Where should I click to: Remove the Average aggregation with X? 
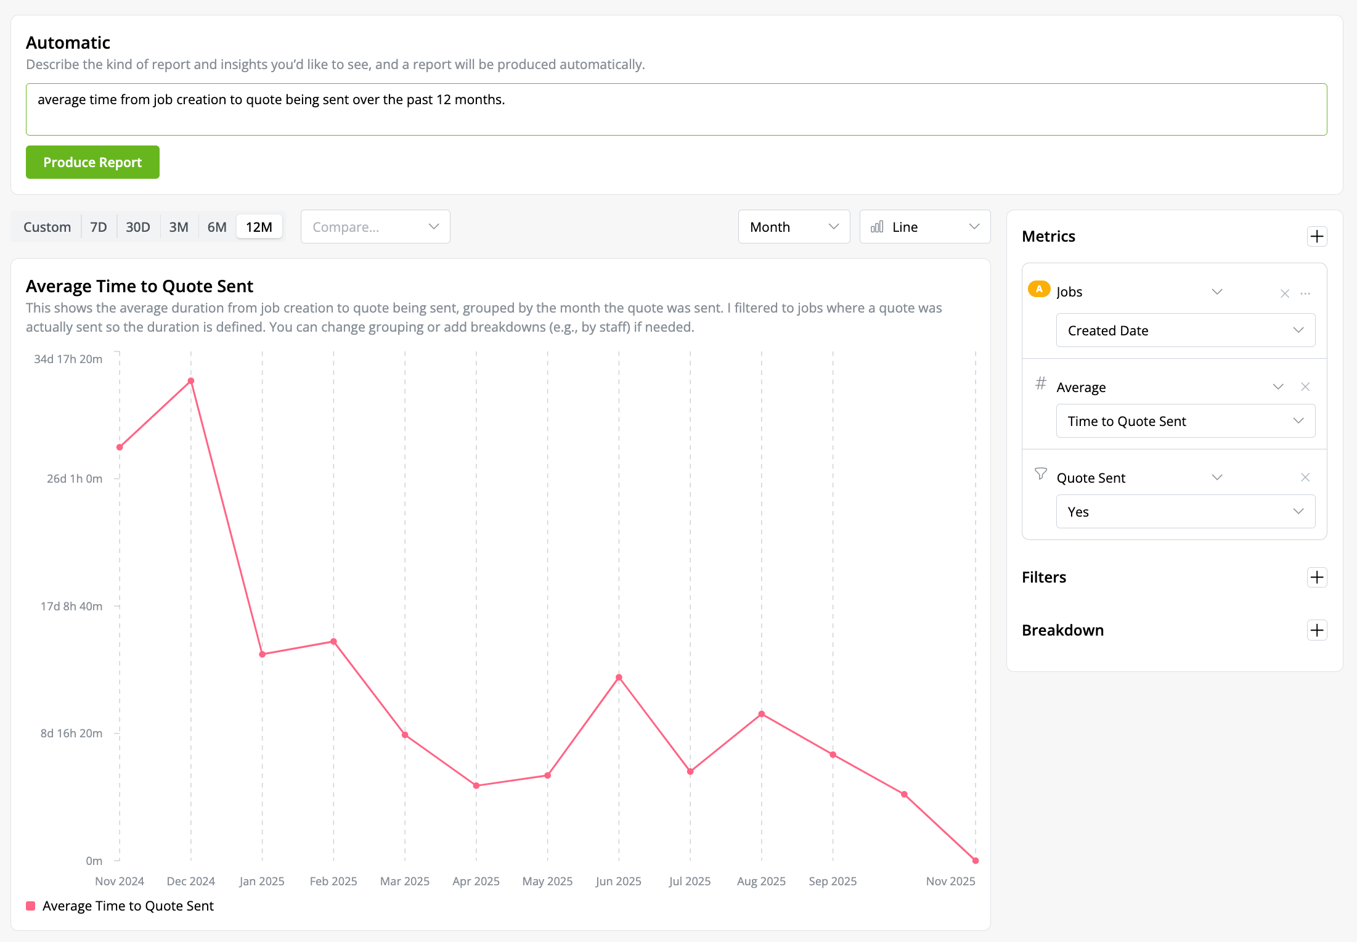pyautogui.click(x=1305, y=387)
